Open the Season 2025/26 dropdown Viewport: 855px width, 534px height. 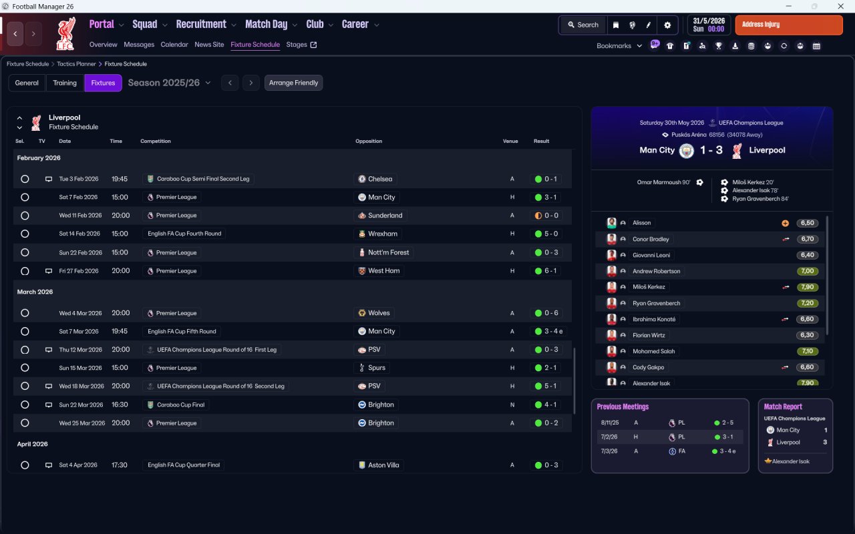click(x=169, y=83)
